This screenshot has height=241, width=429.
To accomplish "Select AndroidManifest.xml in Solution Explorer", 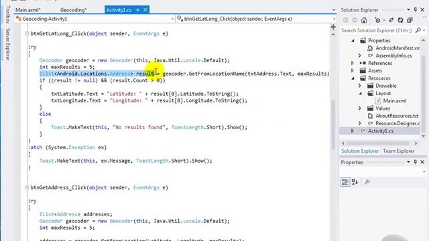I will coord(397,48).
